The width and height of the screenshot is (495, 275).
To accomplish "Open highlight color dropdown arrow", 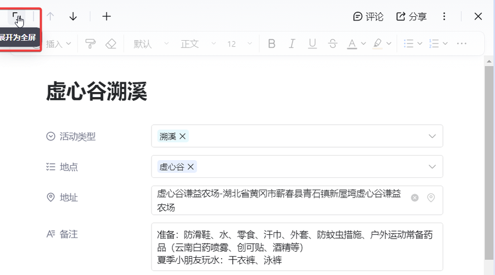I will coord(389,44).
